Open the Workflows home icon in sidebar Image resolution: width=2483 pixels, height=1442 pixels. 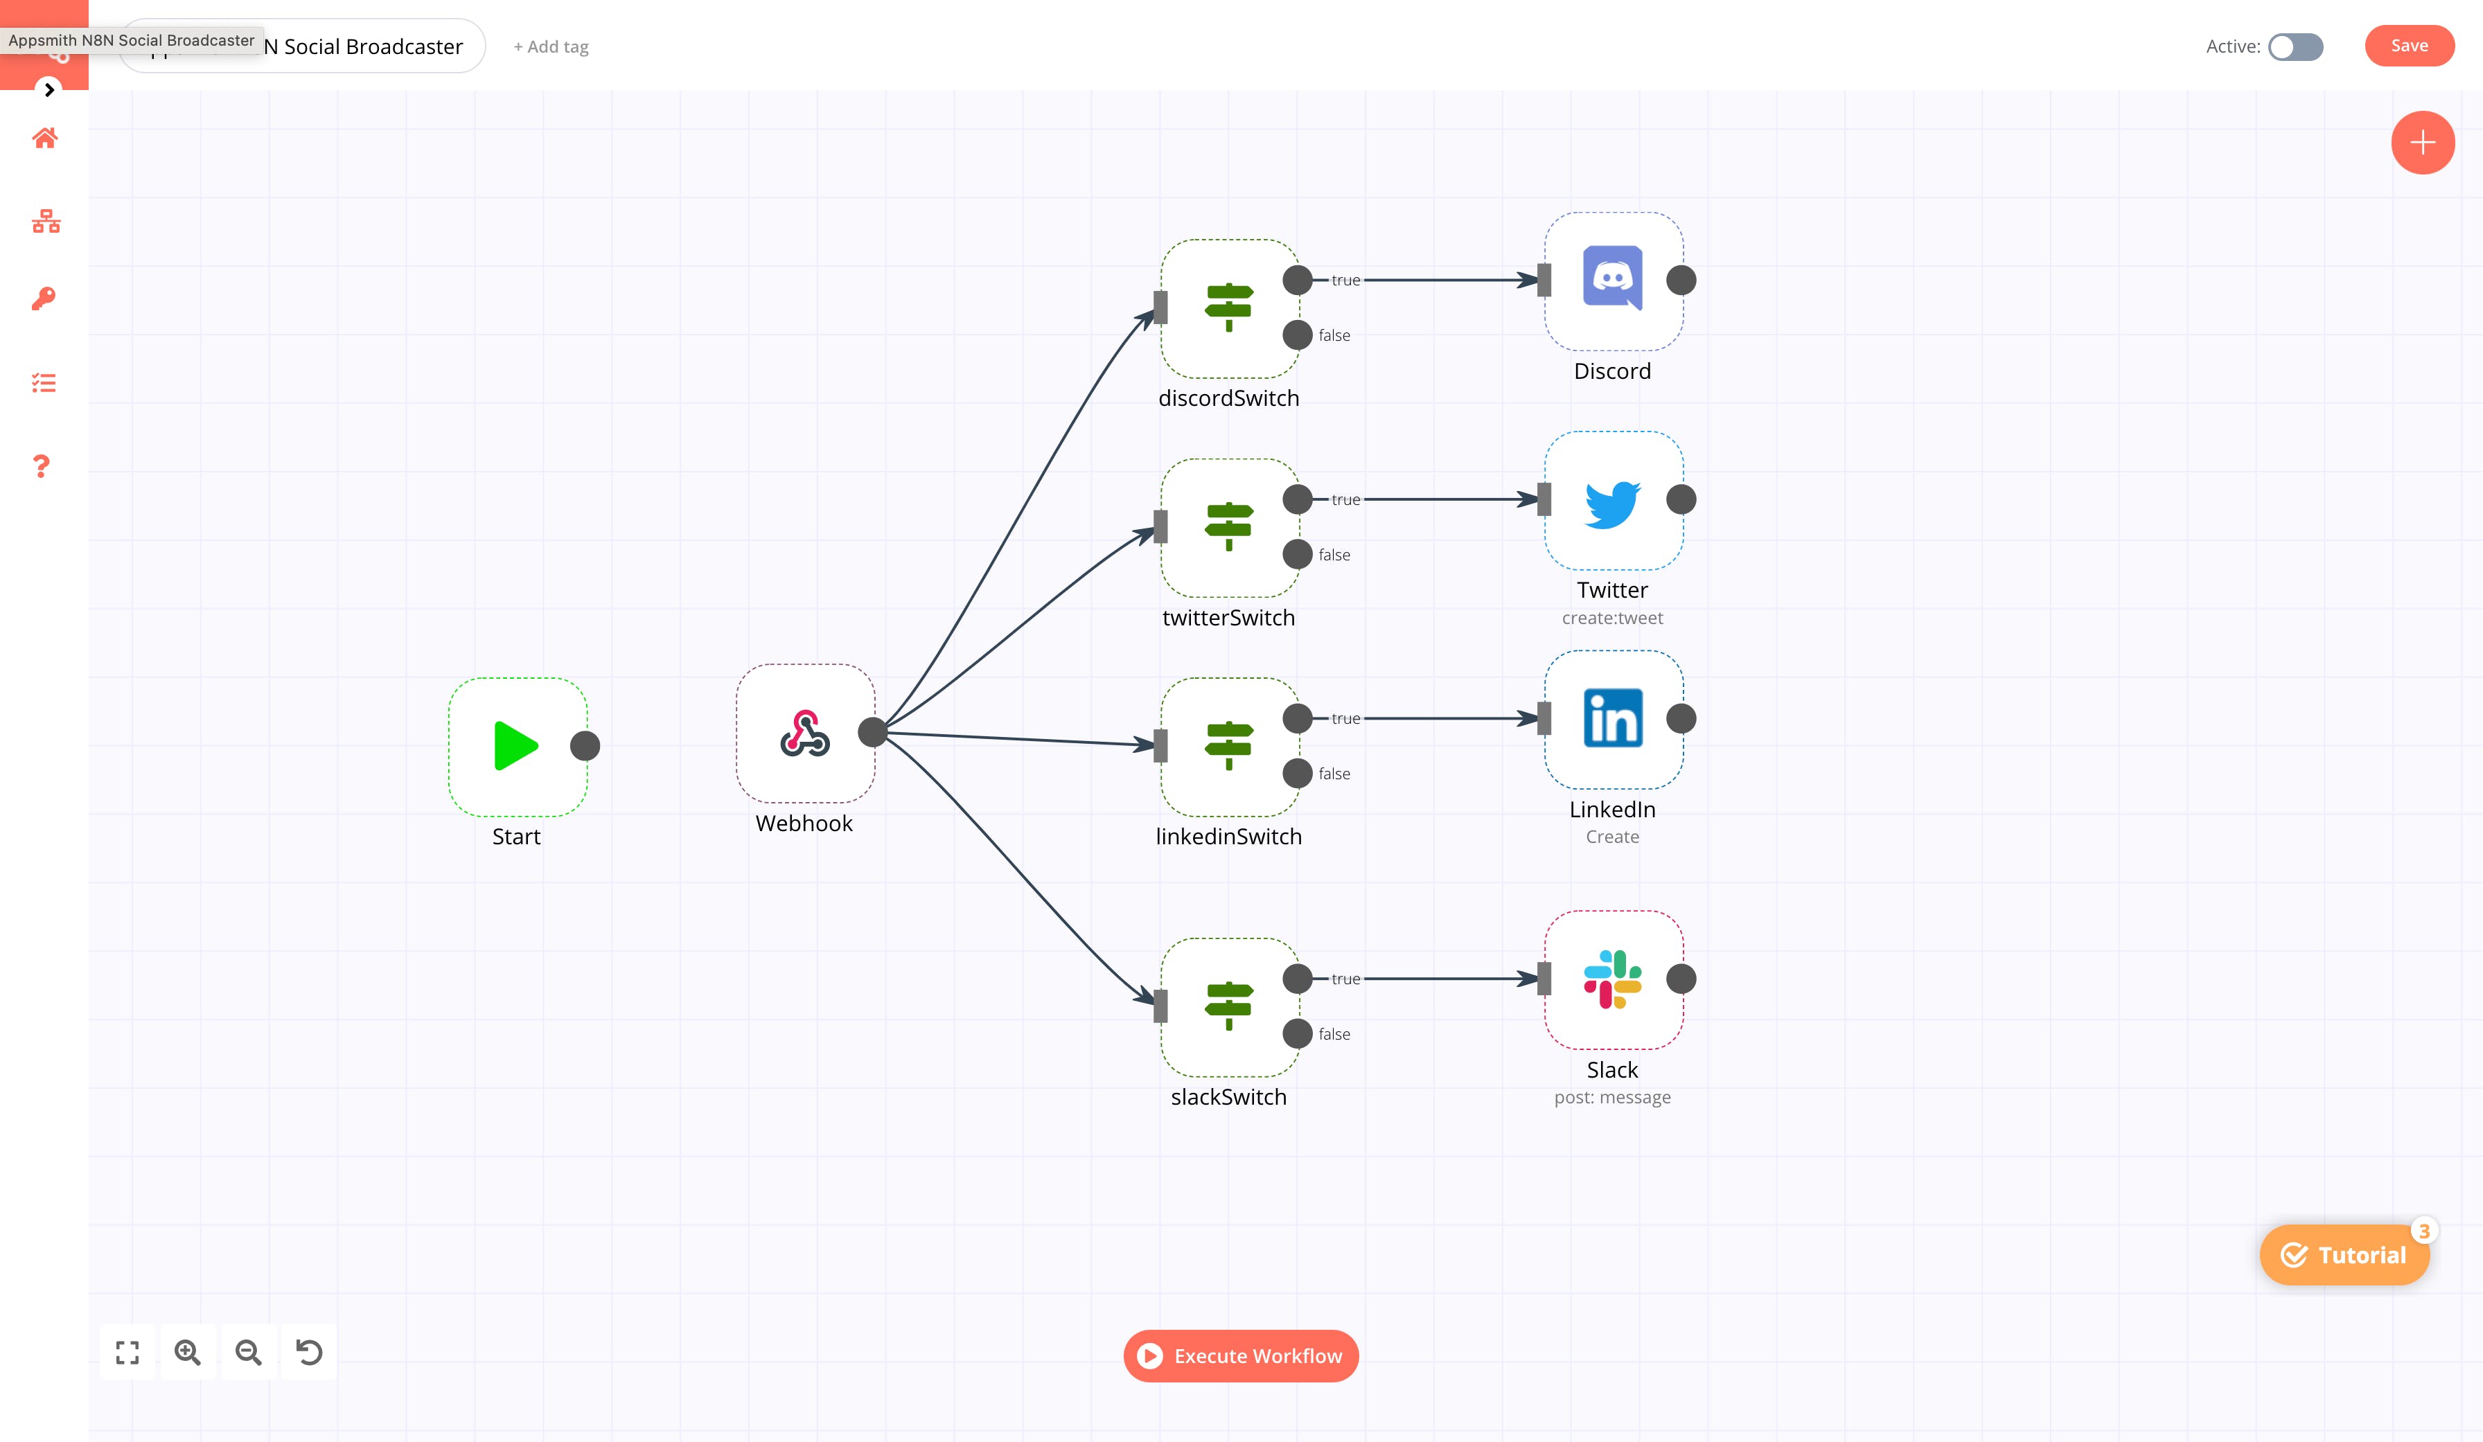click(x=44, y=138)
